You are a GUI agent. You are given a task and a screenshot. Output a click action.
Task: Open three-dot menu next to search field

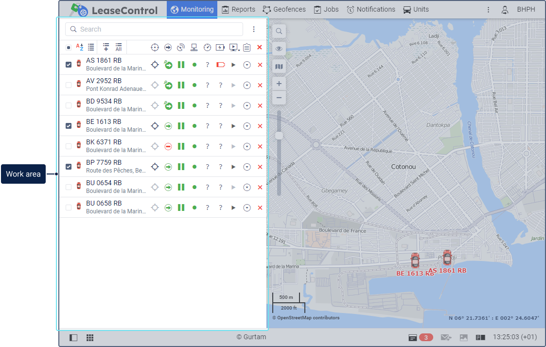click(254, 29)
